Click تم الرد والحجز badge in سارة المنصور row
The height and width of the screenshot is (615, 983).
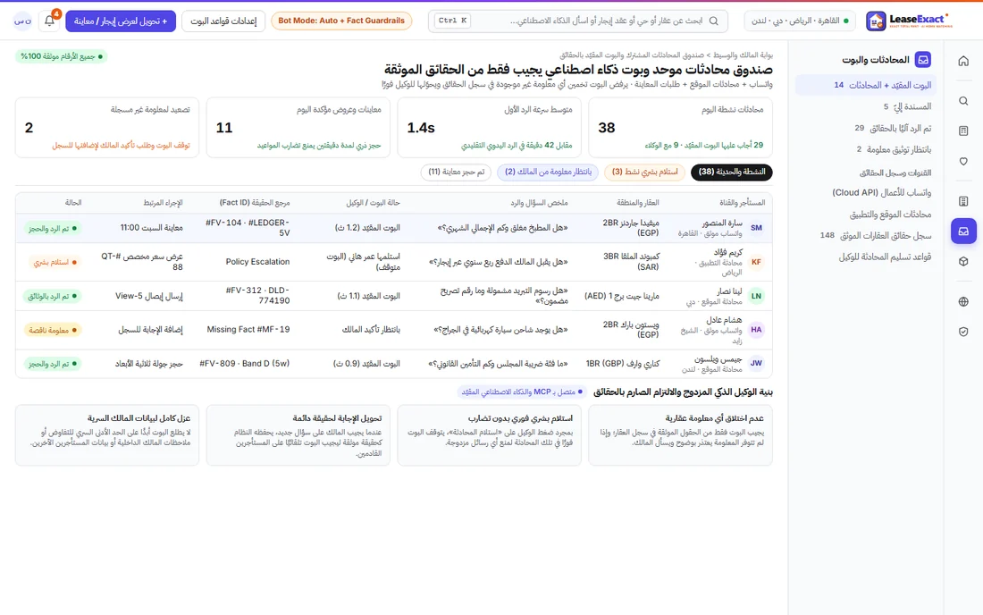tap(53, 228)
